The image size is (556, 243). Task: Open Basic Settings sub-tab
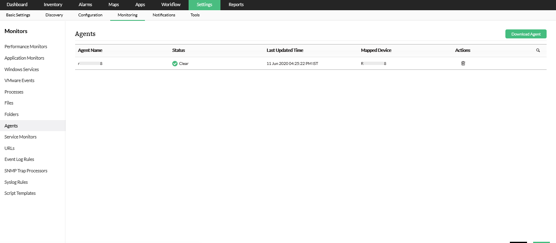18,15
